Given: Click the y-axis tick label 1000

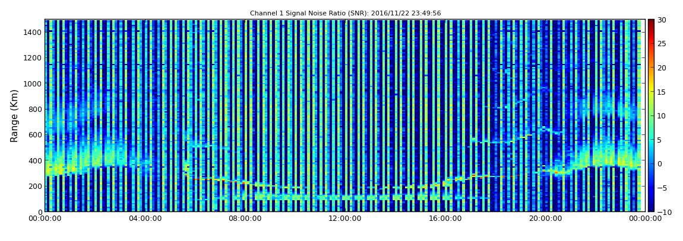Looking at the screenshot, I should coord(33,83).
